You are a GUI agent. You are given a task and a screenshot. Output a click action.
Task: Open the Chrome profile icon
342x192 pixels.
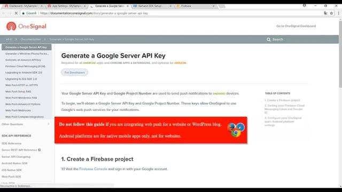304,6
